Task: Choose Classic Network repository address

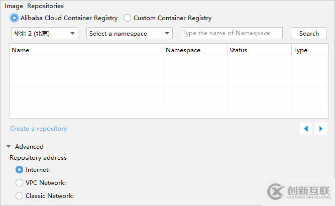Action: tap(20, 196)
